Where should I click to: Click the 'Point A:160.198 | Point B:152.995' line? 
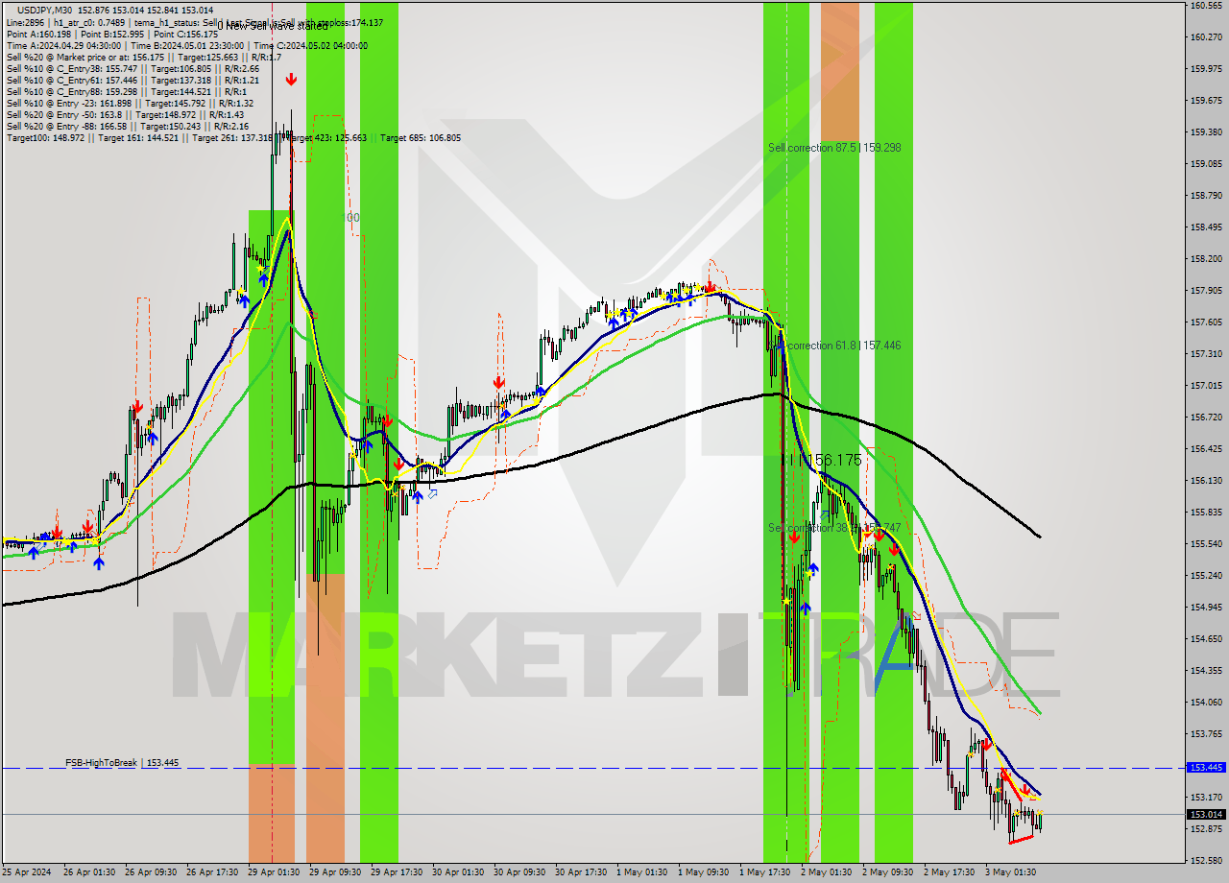click(x=112, y=34)
